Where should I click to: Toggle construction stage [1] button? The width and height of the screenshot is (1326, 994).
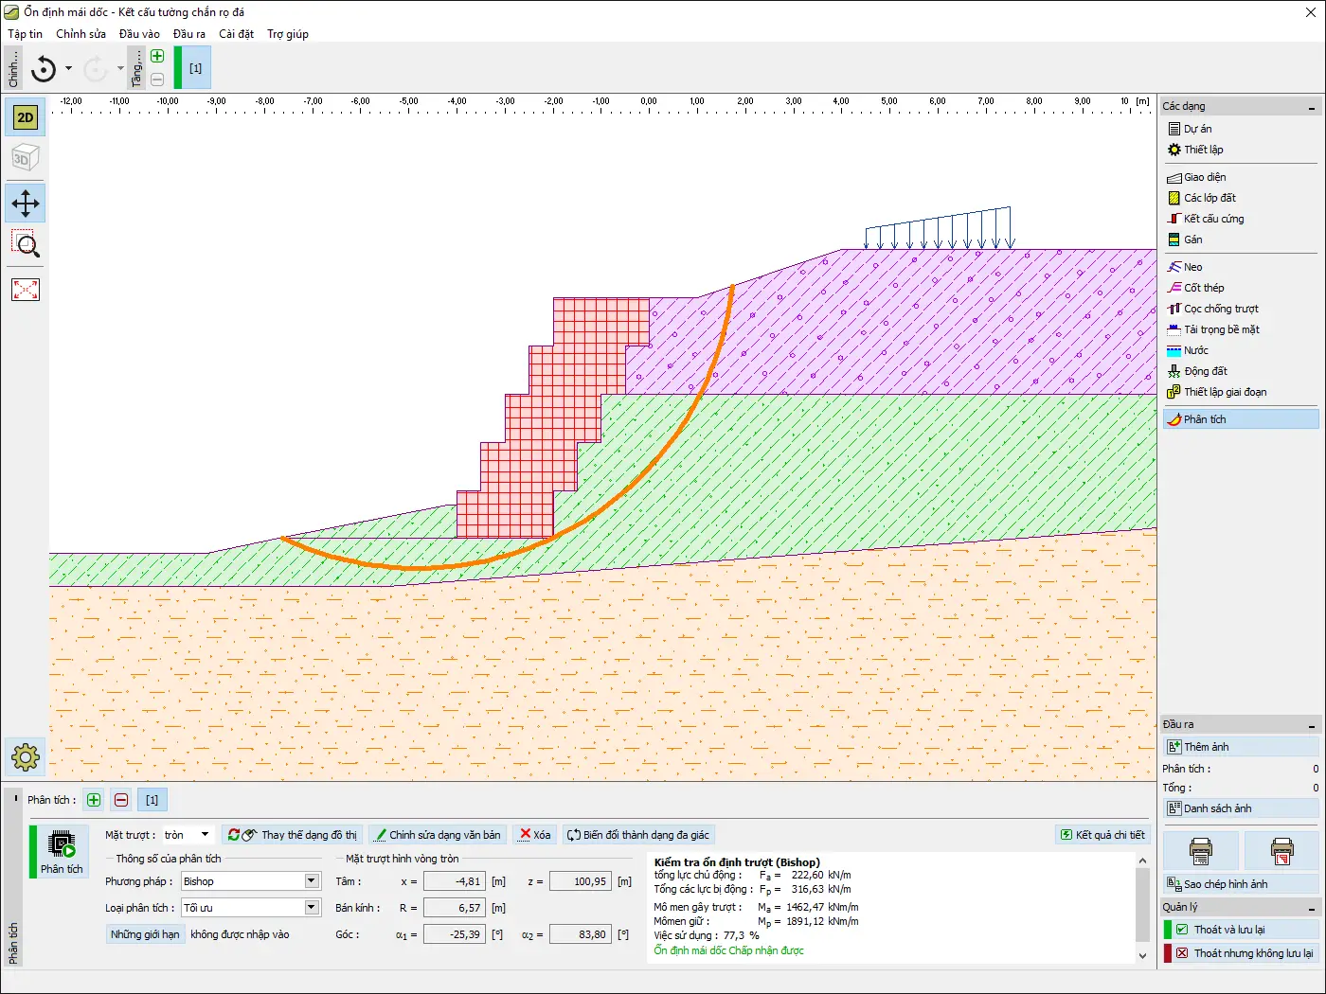click(195, 68)
